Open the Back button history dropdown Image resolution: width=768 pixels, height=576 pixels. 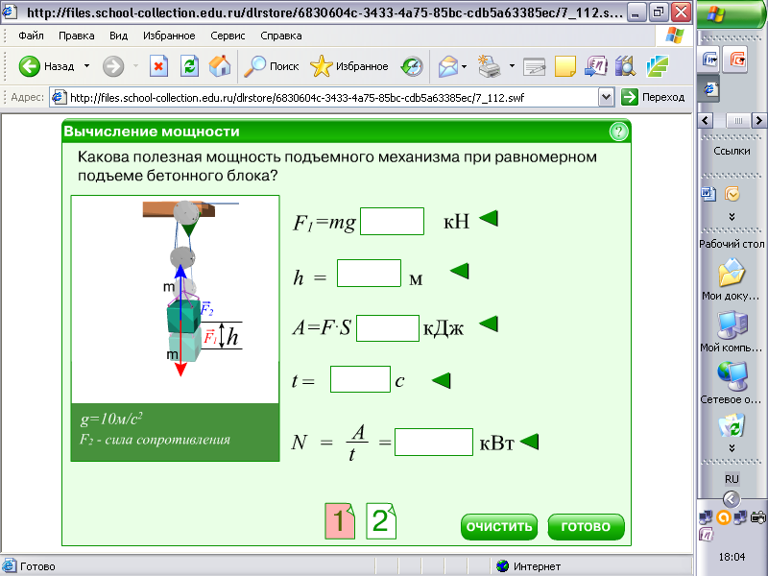(x=86, y=66)
